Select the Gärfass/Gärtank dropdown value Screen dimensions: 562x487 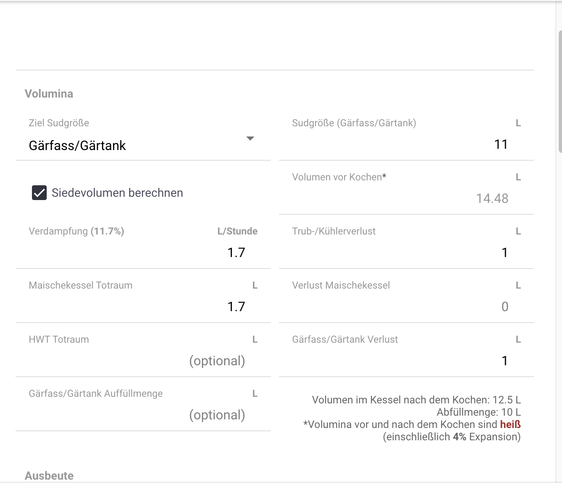(x=77, y=146)
